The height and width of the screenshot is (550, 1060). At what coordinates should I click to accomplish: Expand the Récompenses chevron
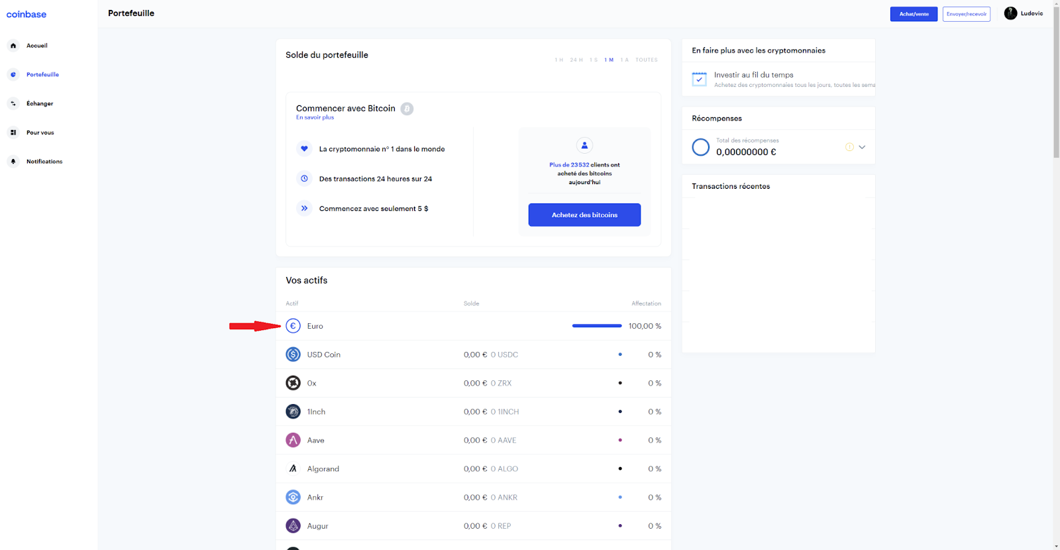(862, 147)
